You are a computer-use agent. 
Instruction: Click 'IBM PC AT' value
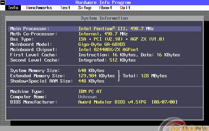pos(90,92)
